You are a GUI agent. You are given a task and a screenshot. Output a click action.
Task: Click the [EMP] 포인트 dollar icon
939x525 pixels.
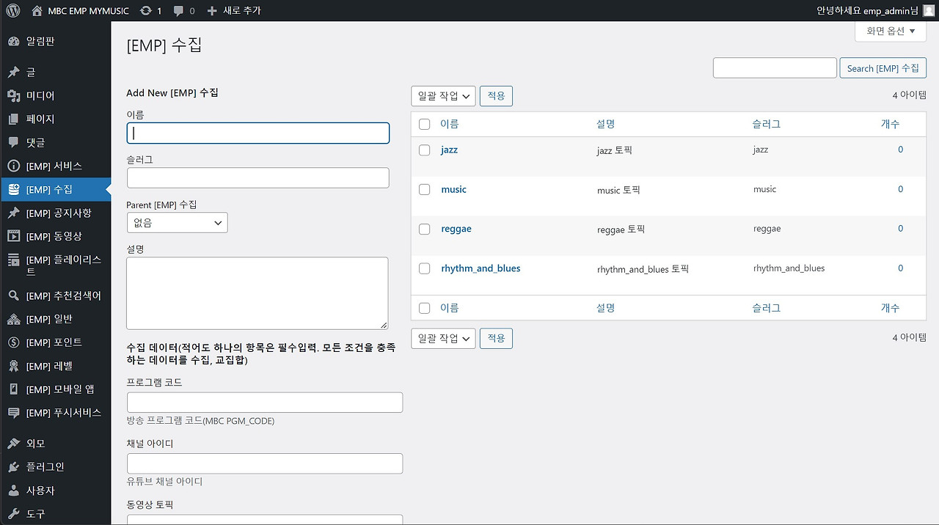tap(13, 342)
